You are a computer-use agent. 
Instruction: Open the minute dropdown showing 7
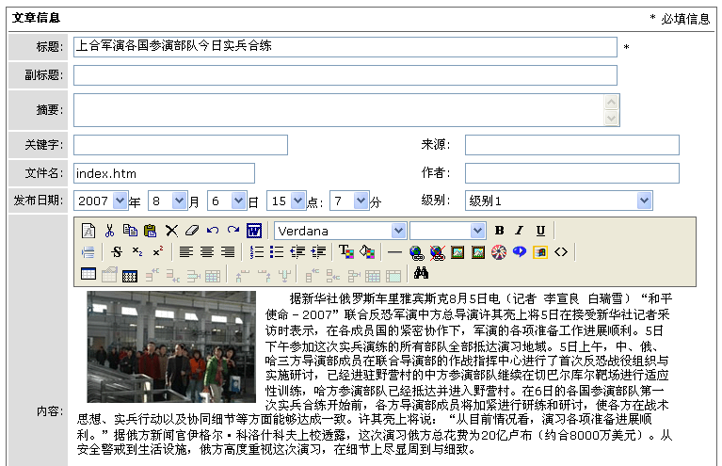(361, 201)
